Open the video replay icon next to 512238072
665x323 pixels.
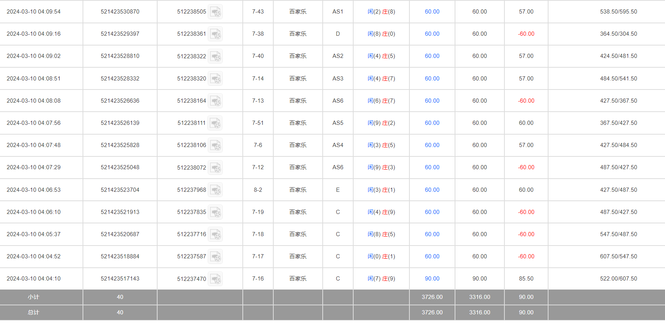[x=215, y=167]
